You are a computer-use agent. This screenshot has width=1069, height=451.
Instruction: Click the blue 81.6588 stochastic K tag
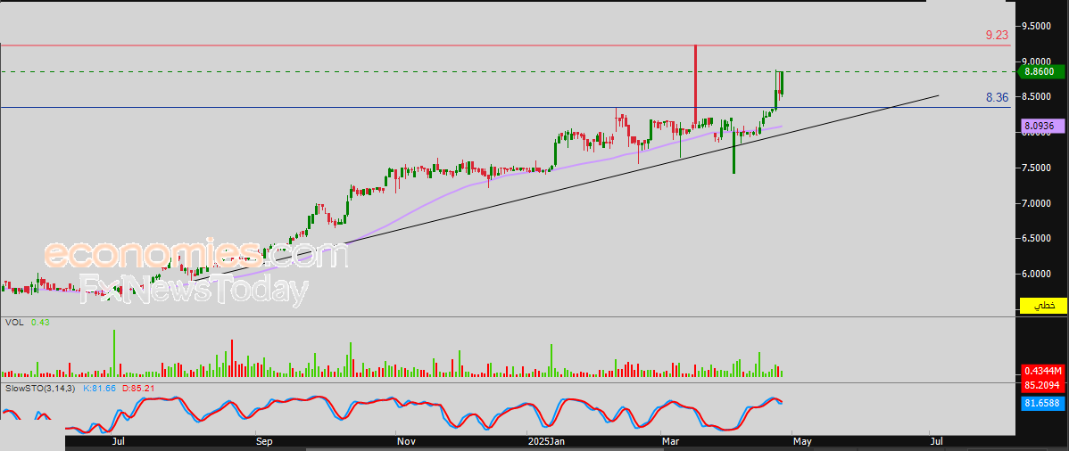pos(1042,404)
